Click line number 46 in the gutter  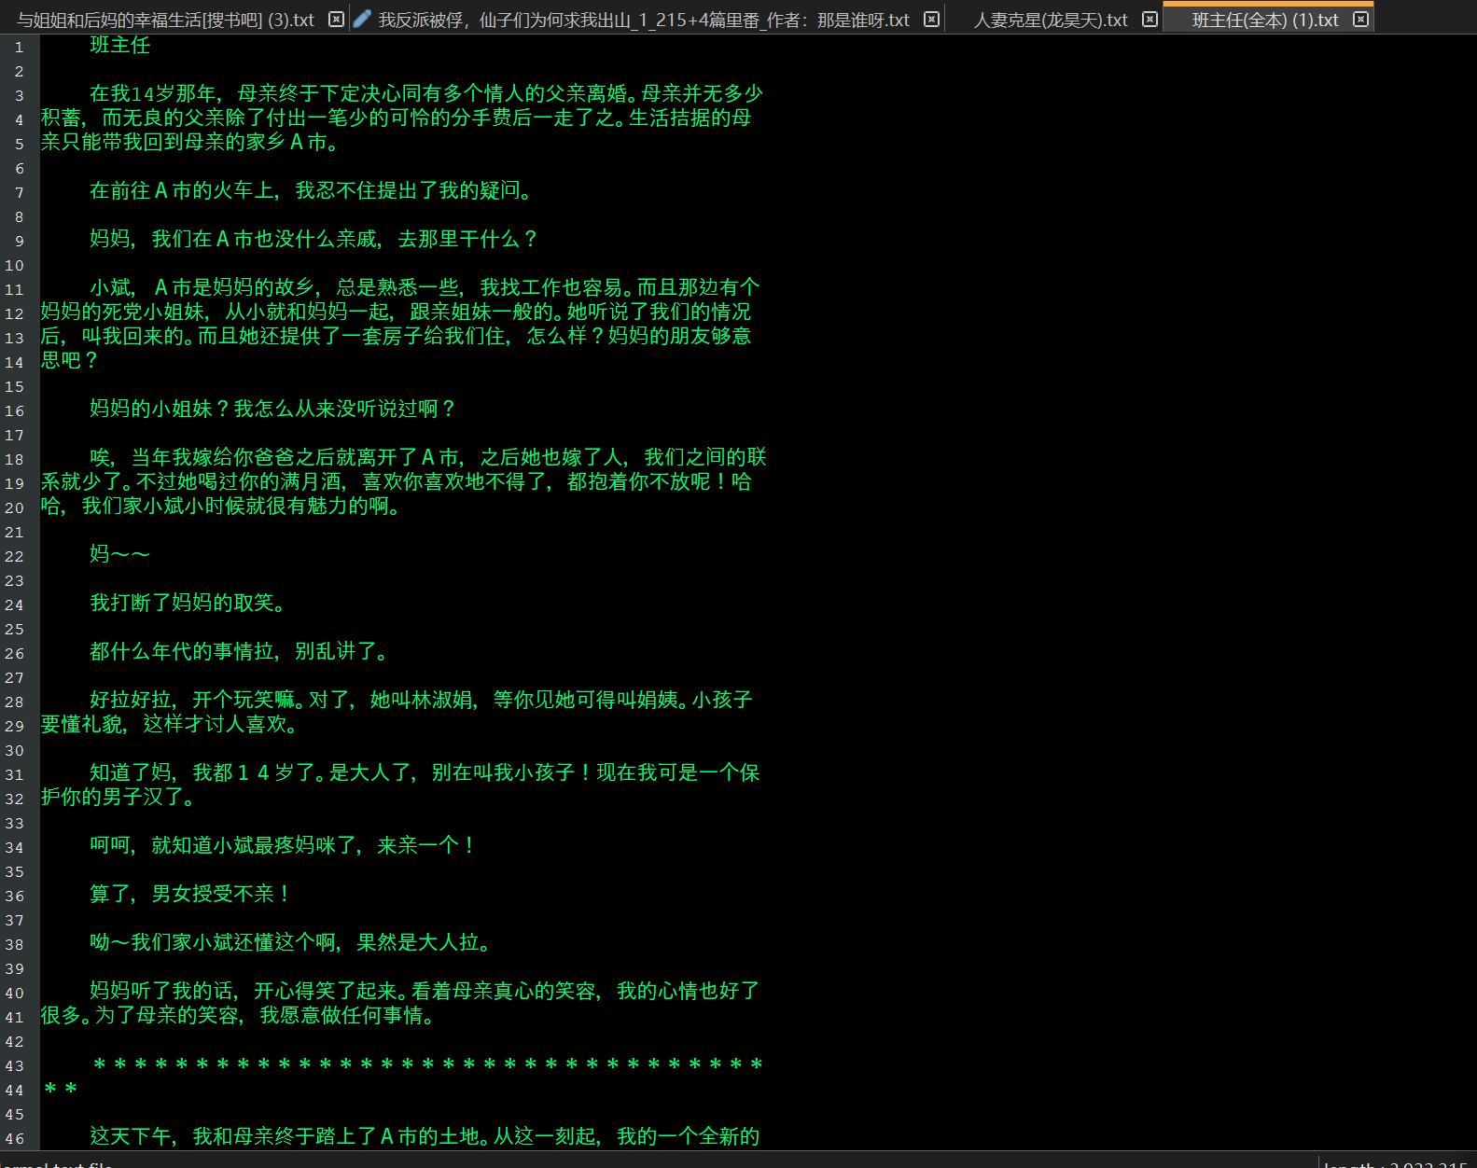pyautogui.click(x=14, y=1138)
